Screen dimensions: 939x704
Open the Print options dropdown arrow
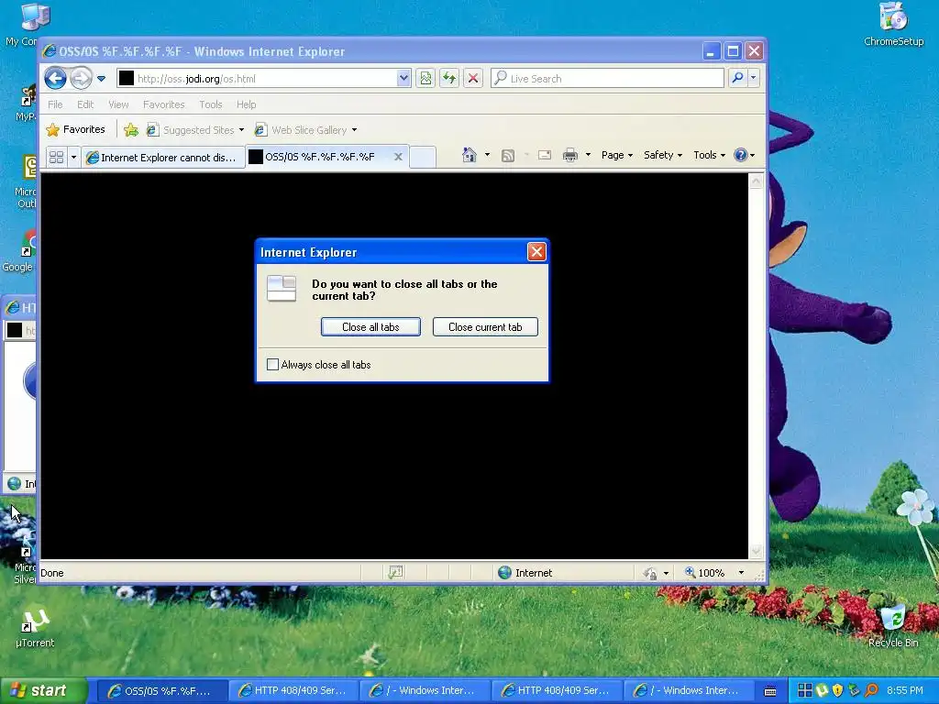[x=588, y=155]
